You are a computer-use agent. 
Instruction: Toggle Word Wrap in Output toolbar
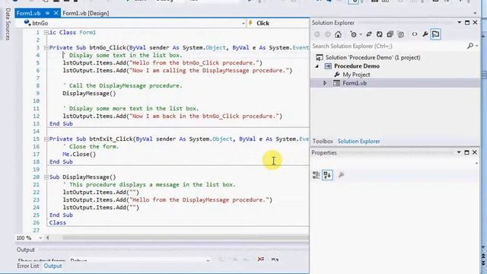click(x=275, y=259)
